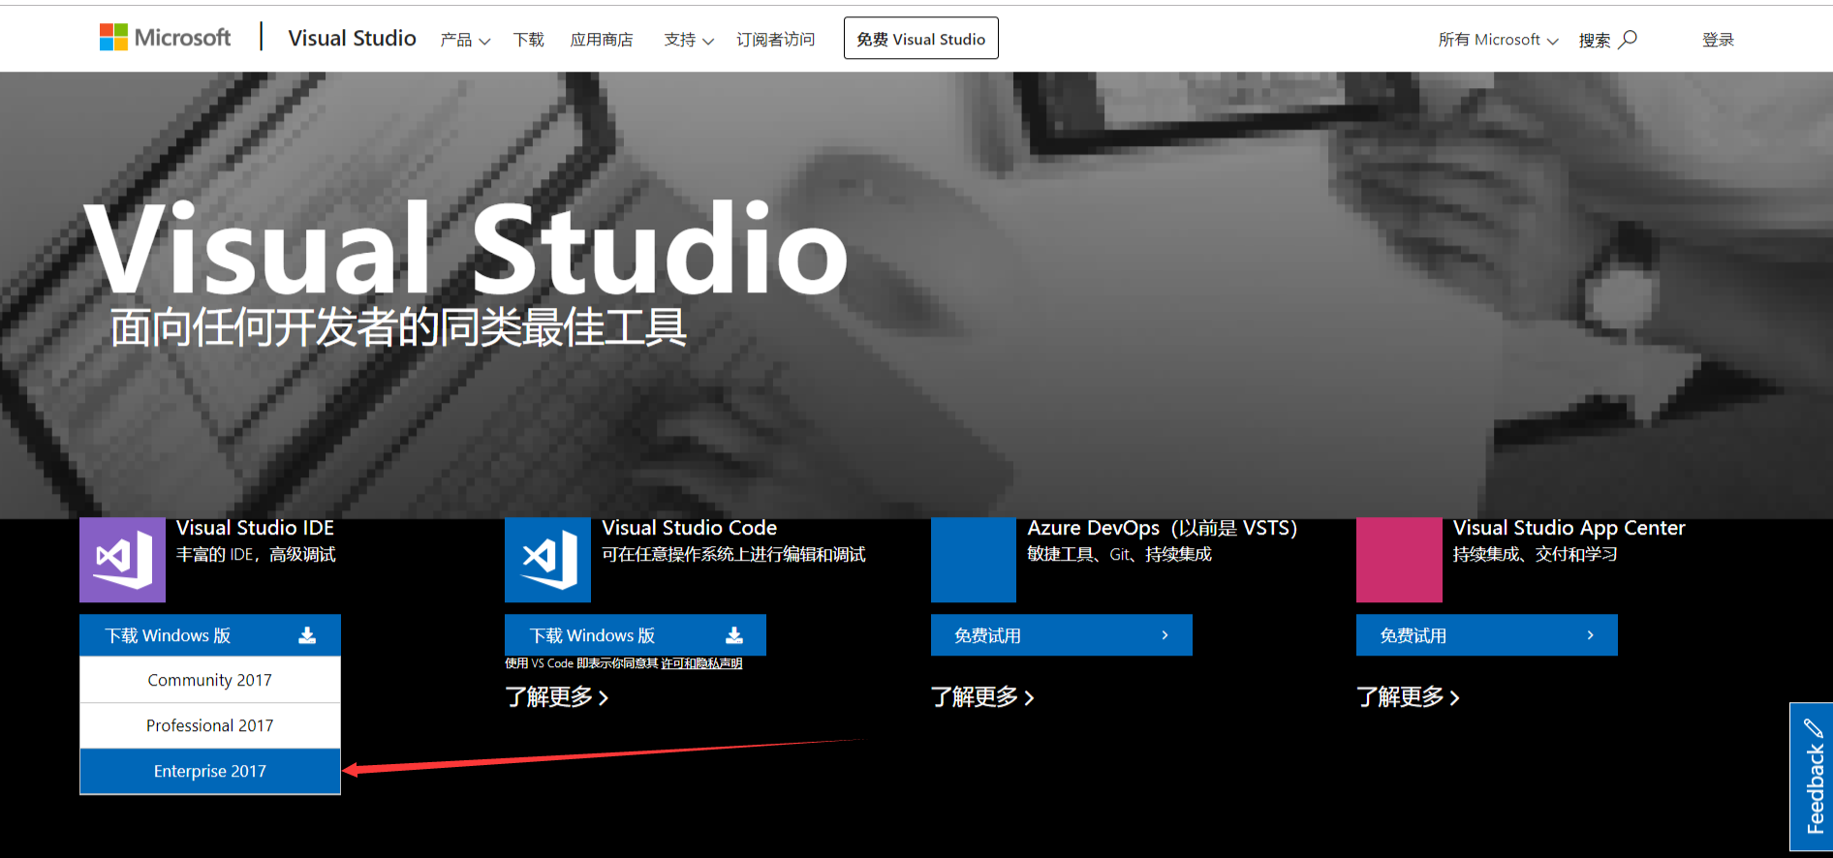Select Community 2017 option
1833x858 pixels.
(x=210, y=680)
